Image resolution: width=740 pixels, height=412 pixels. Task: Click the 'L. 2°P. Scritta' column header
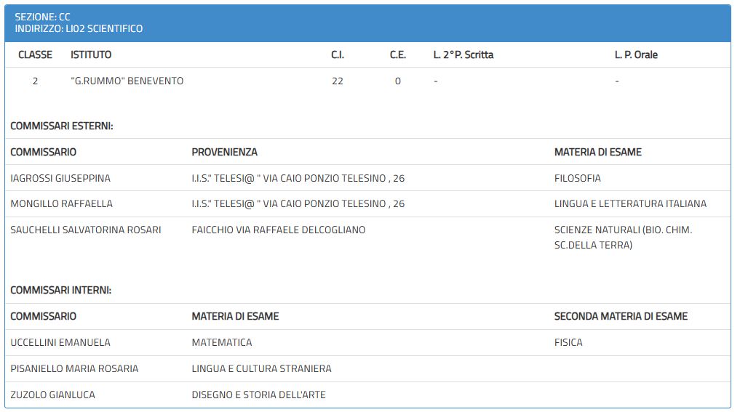point(464,54)
